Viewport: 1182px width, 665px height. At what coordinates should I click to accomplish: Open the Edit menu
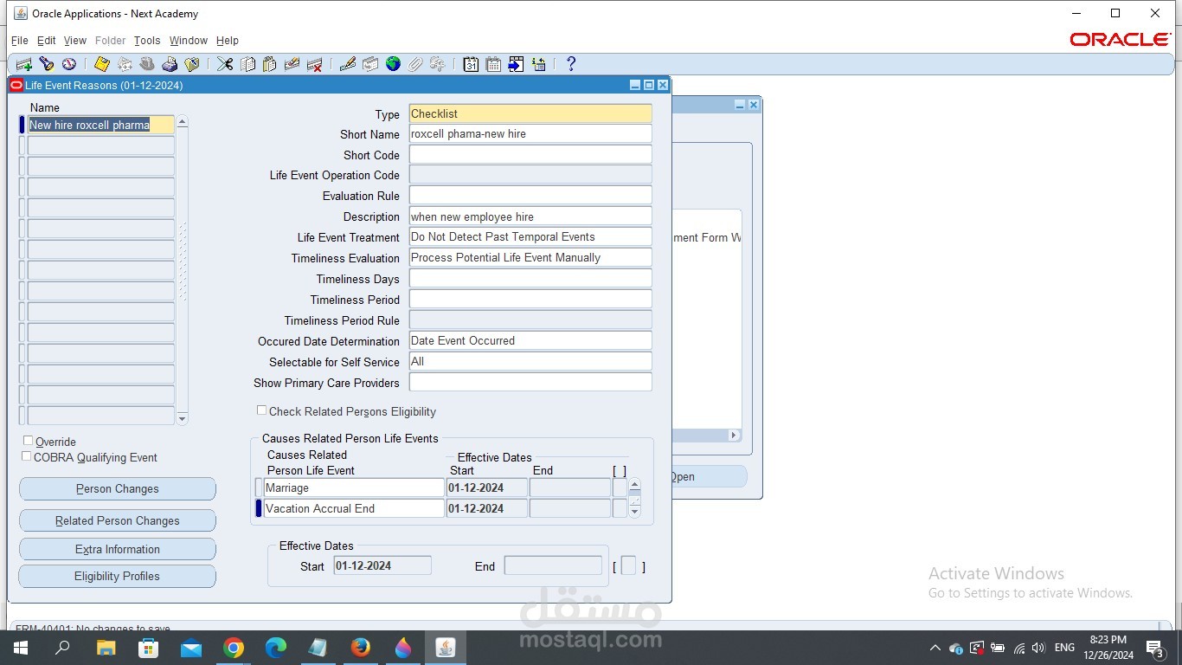tap(47, 41)
